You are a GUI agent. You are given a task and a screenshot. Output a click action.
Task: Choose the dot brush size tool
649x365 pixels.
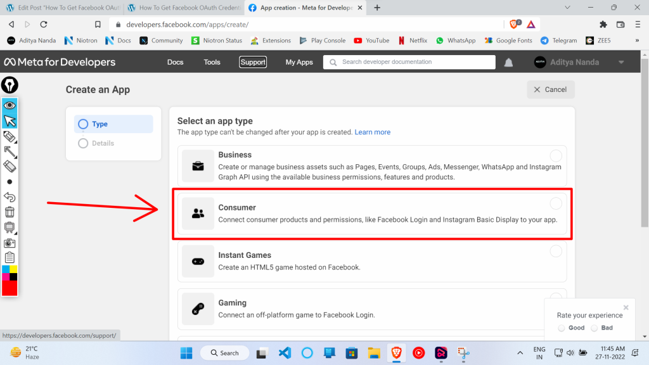(10, 182)
